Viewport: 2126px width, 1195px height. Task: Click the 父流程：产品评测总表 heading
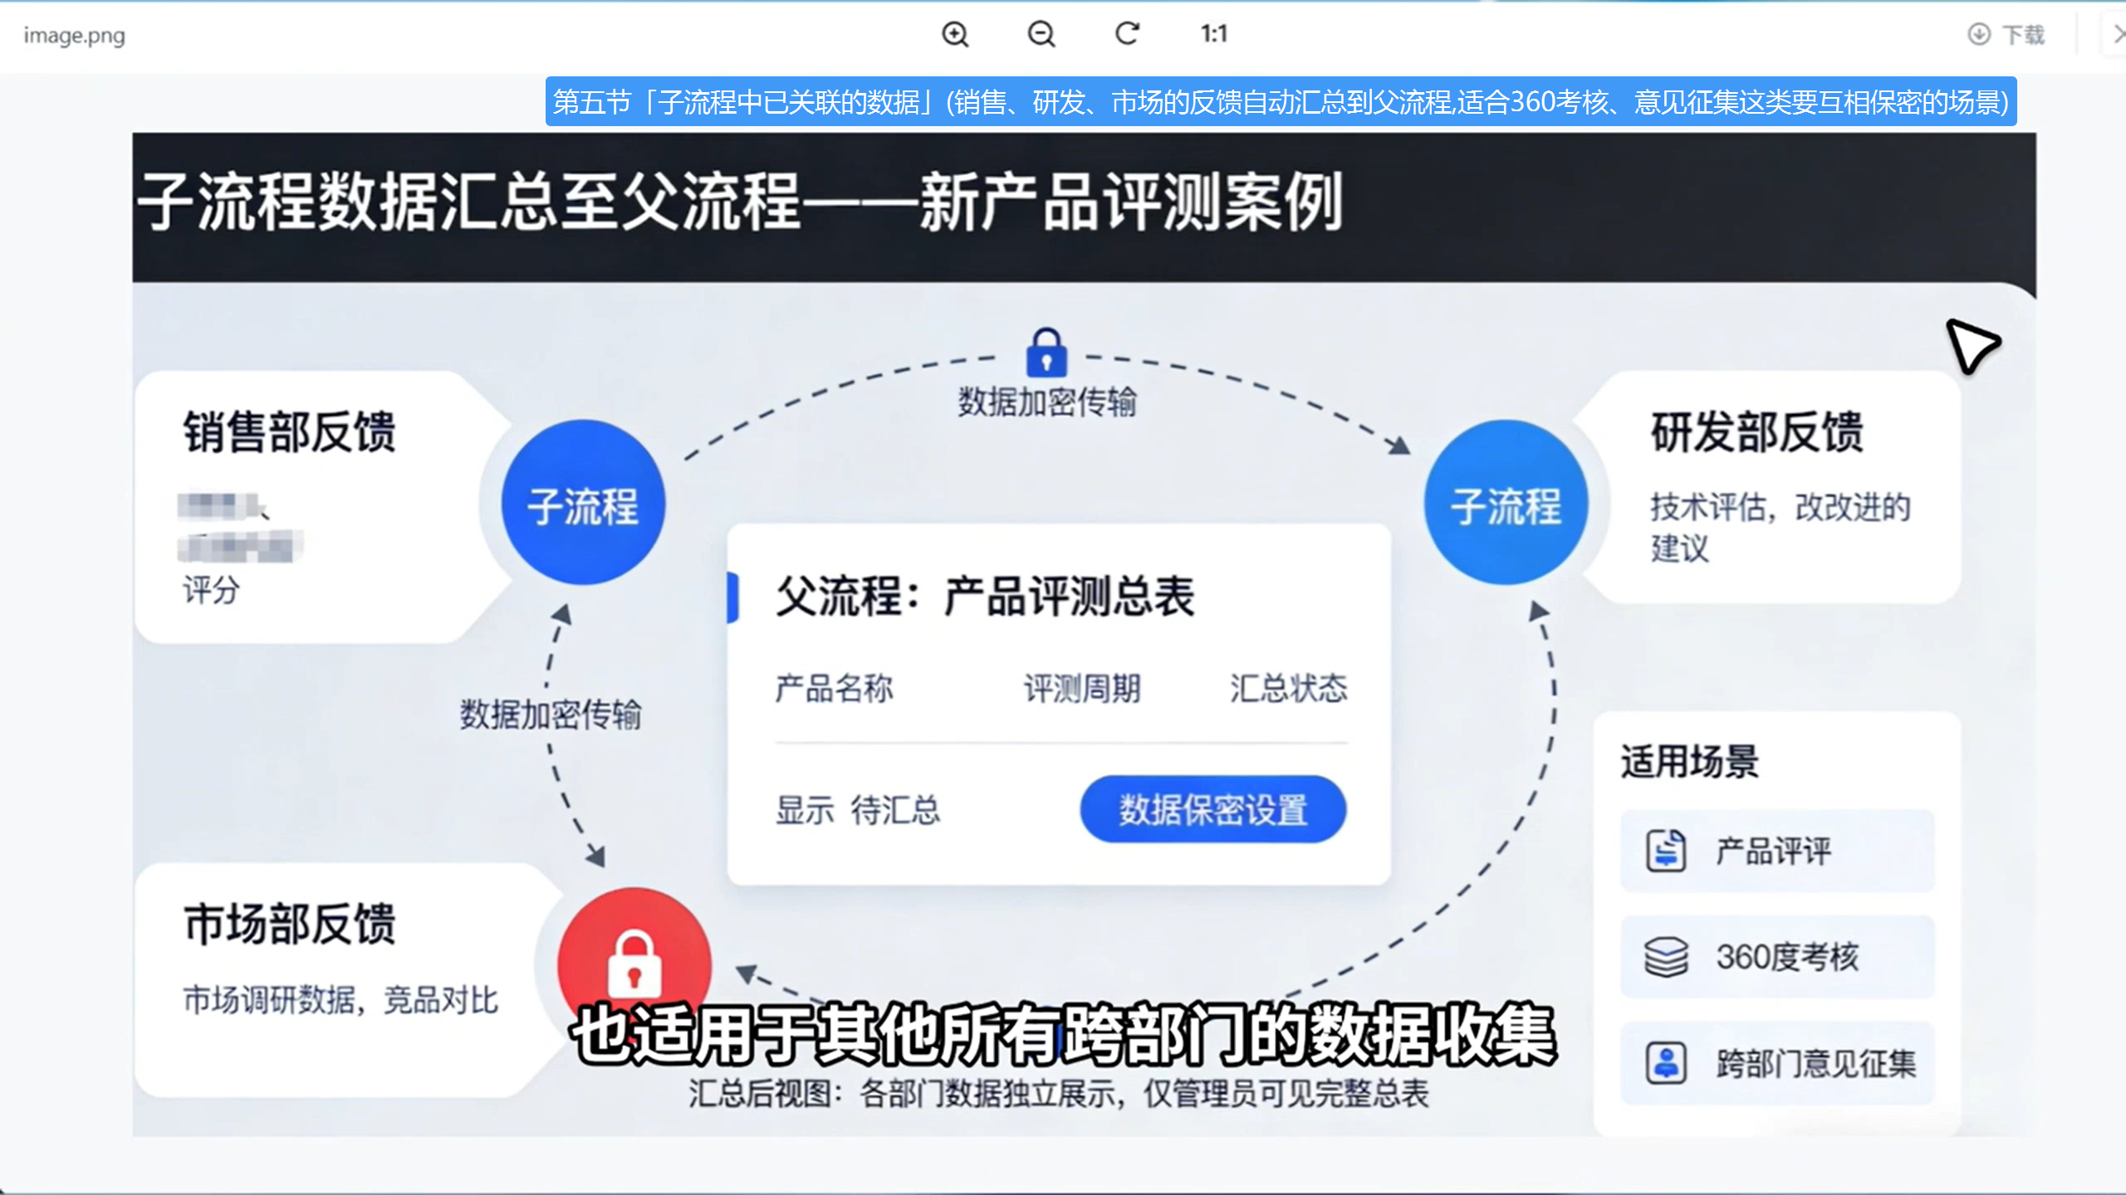coord(985,596)
